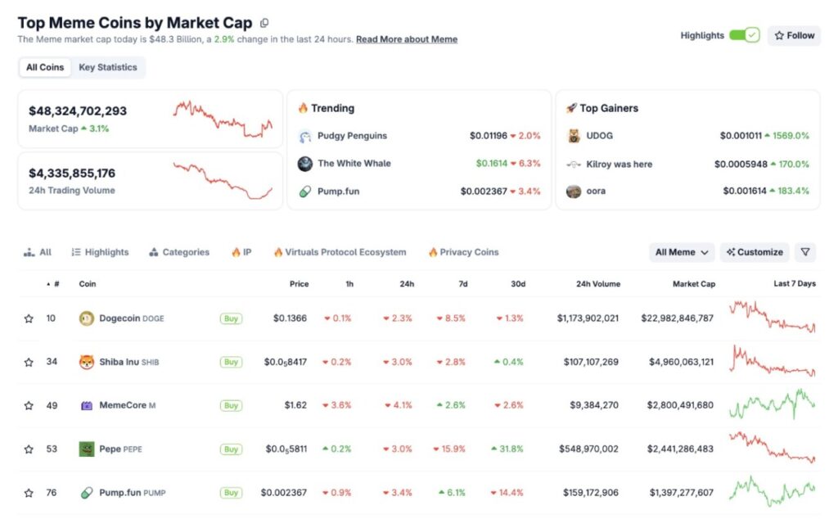The width and height of the screenshot is (838, 519).
Task: Click the MemeCore coin icon
Action: [x=87, y=405]
